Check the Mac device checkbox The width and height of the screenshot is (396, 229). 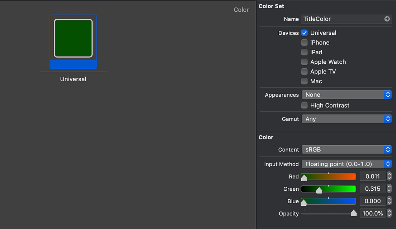[x=304, y=81]
